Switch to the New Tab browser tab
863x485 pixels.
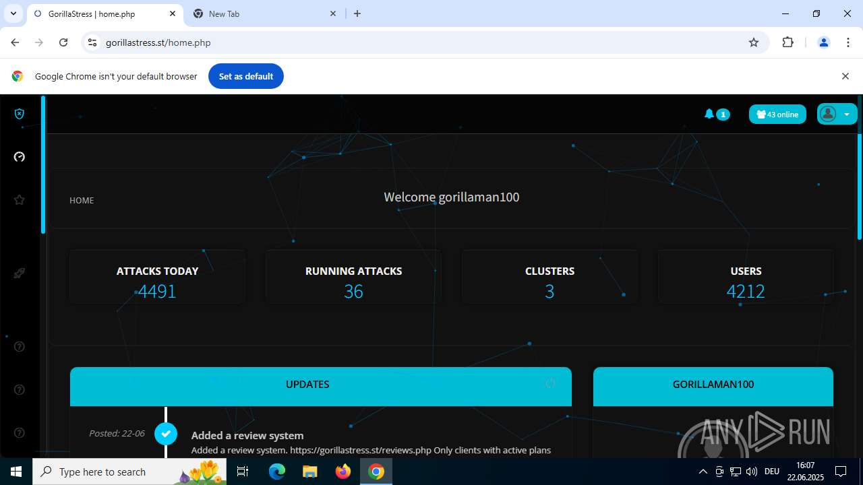[263, 13]
